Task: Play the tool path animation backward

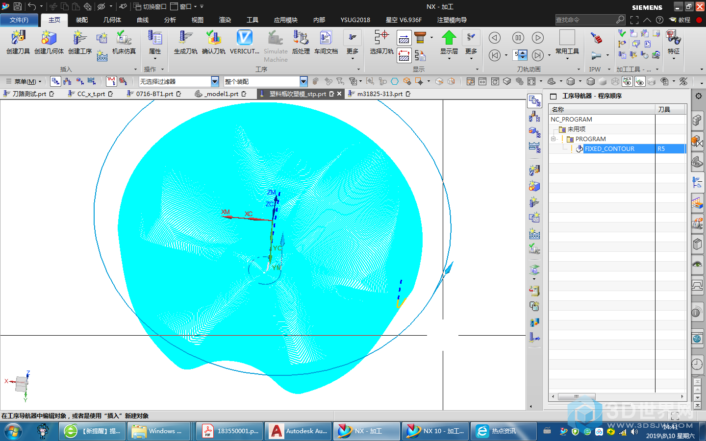Action: [495, 38]
